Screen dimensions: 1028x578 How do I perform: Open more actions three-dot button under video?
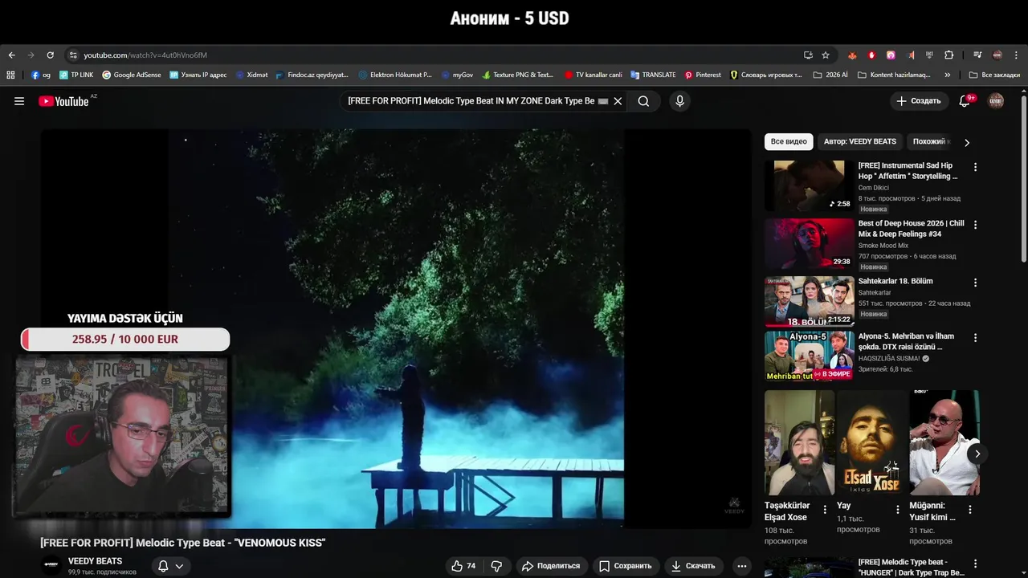click(742, 566)
